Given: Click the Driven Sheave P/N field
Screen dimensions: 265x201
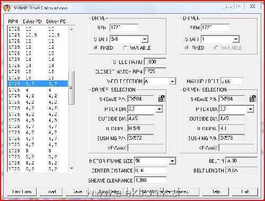Looking at the screenshot, I should click(x=232, y=99).
